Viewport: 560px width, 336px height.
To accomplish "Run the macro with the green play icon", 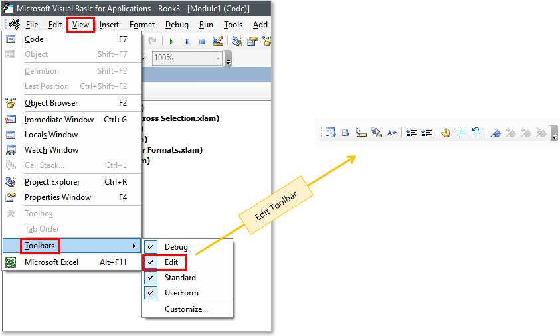I will [171, 41].
